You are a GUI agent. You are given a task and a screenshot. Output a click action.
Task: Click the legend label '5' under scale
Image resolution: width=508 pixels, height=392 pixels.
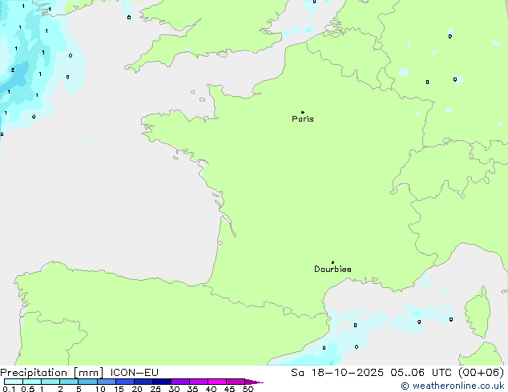[79, 389]
